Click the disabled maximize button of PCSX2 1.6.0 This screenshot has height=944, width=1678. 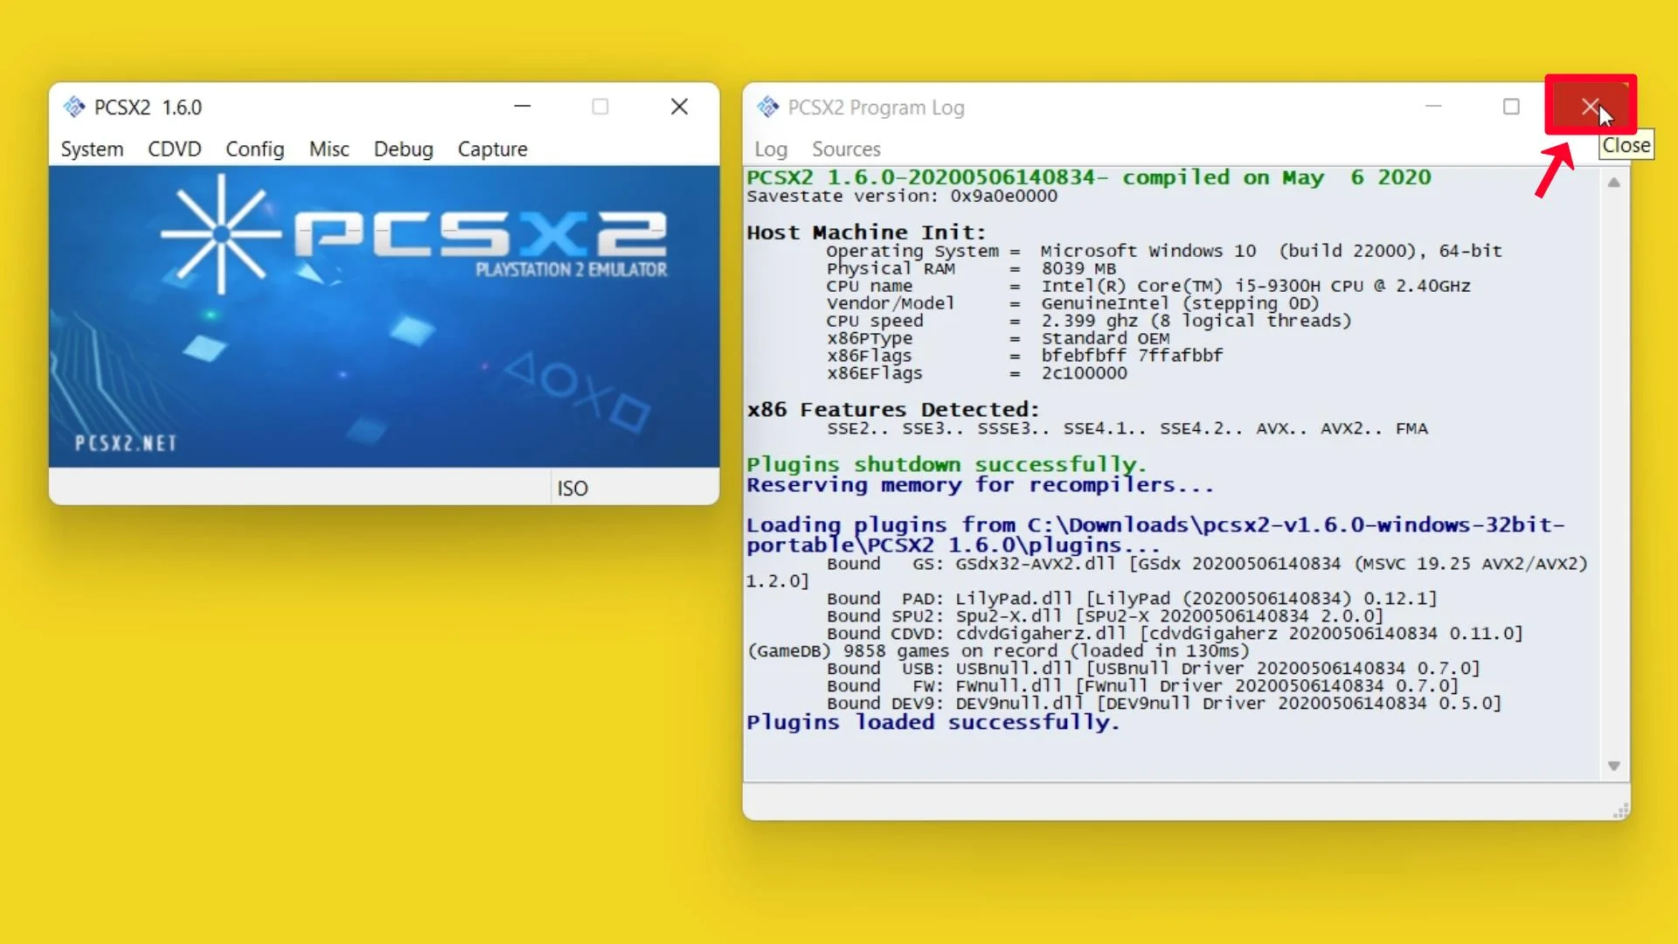click(x=600, y=107)
